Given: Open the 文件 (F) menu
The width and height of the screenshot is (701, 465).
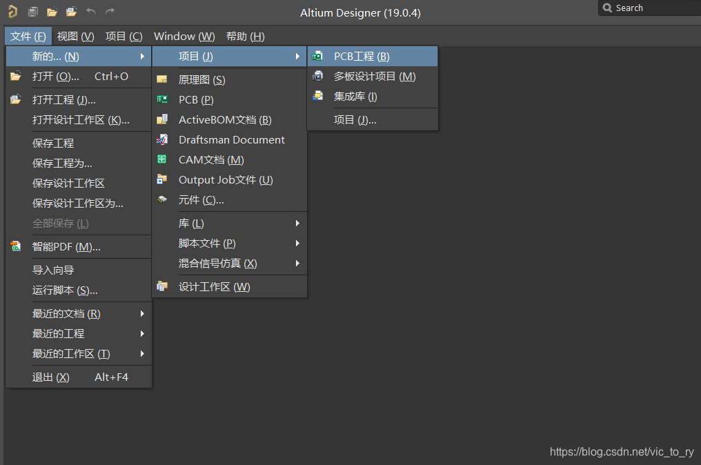Looking at the screenshot, I should (28, 36).
